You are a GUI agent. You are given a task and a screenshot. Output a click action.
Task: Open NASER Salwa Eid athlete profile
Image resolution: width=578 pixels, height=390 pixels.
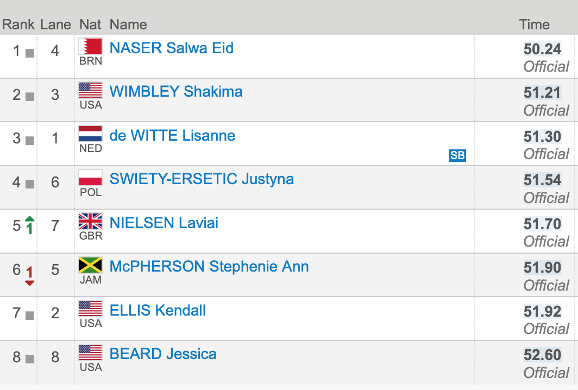pos(171,48)
